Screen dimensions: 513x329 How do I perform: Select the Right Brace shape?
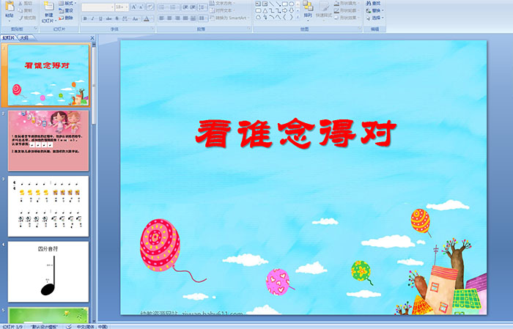point(291,17)
